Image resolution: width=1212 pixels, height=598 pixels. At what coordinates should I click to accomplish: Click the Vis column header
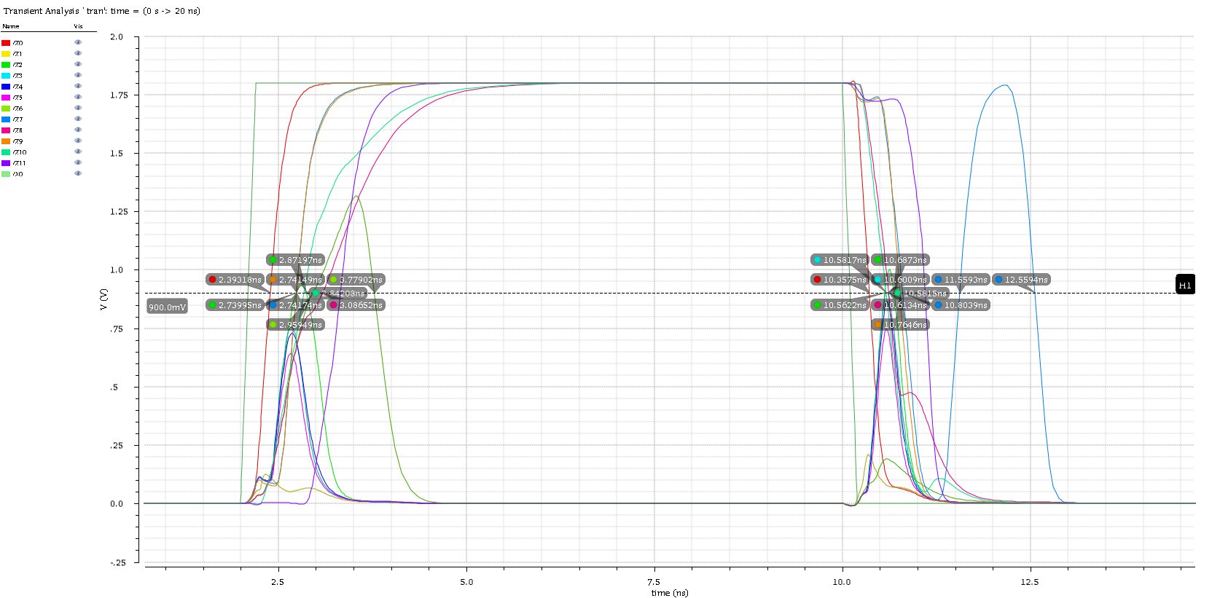click(78, 26)
